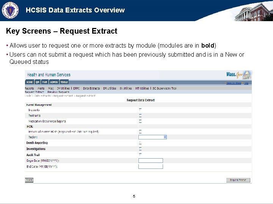
Task: Open SC Supervisory Tool menu
Action: 164,88
